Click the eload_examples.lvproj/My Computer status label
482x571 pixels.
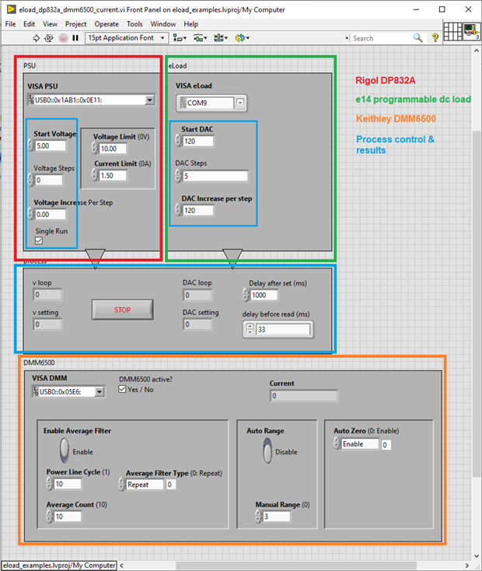click(59, 566)
